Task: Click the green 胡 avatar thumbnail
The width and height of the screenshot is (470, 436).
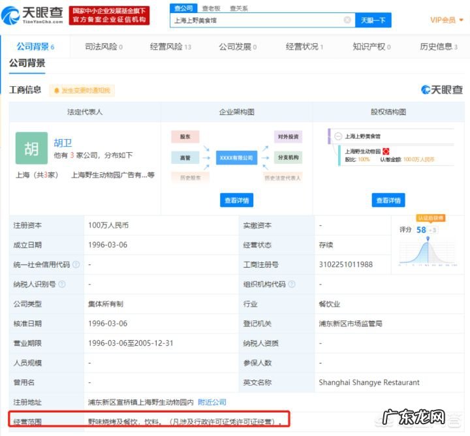Action: coord(31,148)
